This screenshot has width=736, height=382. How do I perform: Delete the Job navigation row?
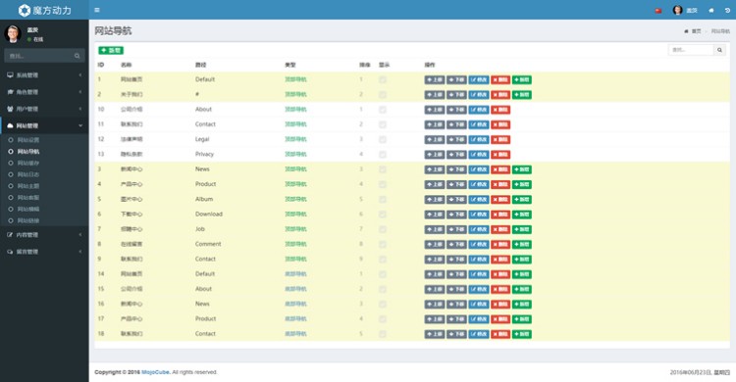click(500, 229)
